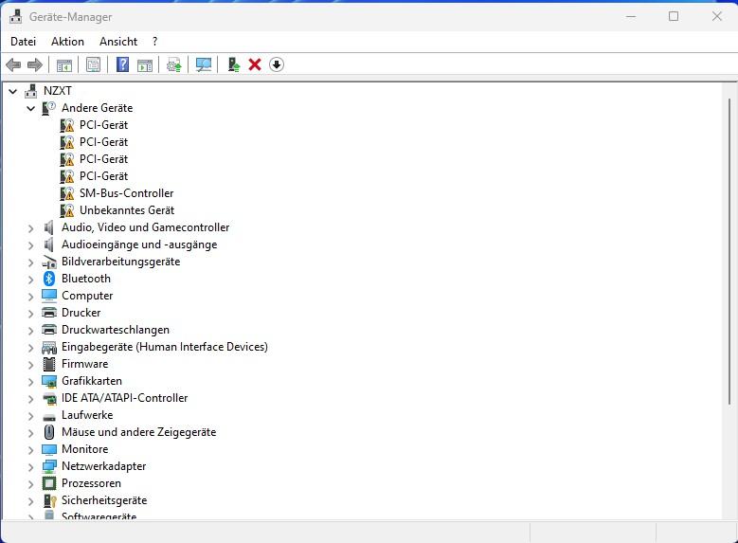Select the last PCI-Gerät above SM-Bus-Controller
738x543 pixels.
pos(103,176)
